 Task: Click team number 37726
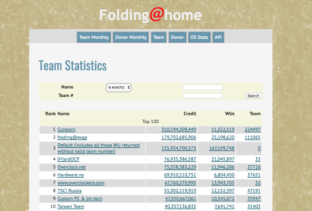pos(254,167)
